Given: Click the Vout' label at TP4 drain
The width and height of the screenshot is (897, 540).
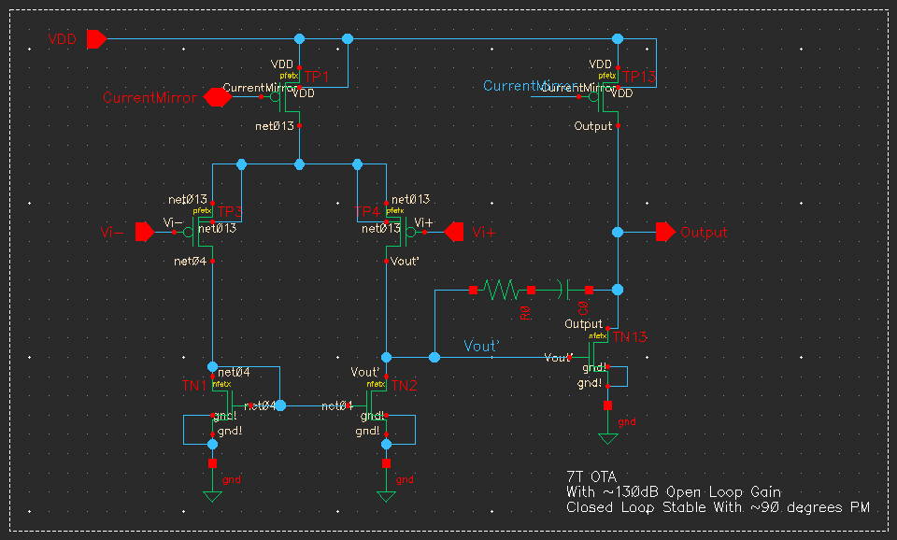Looking at the screenshot, I should 405,262.
